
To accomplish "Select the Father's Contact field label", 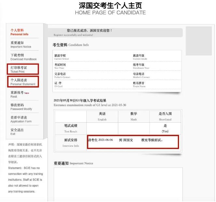I will pos(62,75).
